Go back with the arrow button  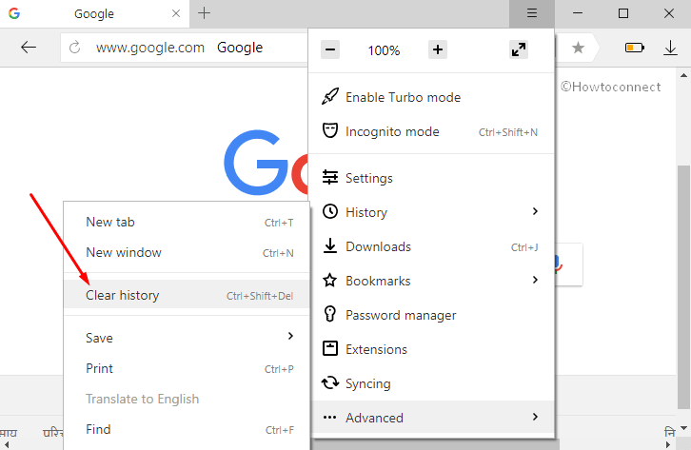(29, 48)
